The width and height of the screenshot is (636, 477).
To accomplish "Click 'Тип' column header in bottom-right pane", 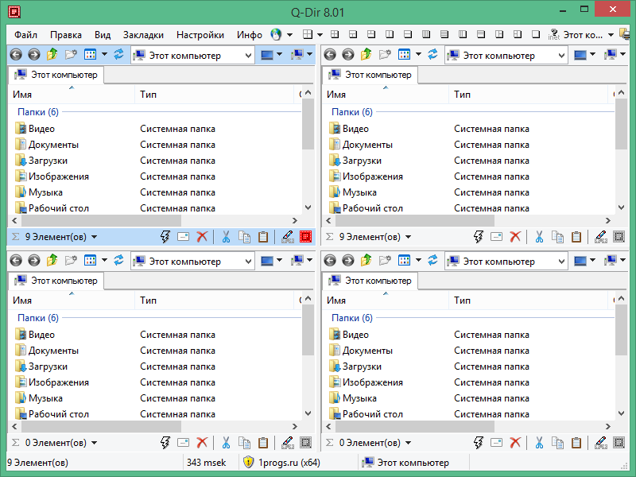I will click(463, 301).
